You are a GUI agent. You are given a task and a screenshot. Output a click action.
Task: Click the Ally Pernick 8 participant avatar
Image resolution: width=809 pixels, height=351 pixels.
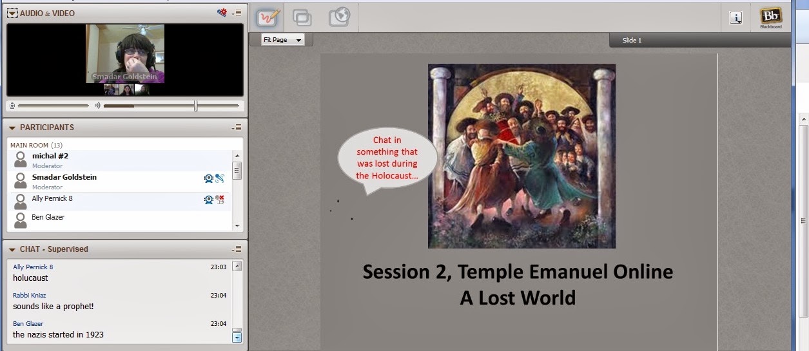click(x=21, y=202)
